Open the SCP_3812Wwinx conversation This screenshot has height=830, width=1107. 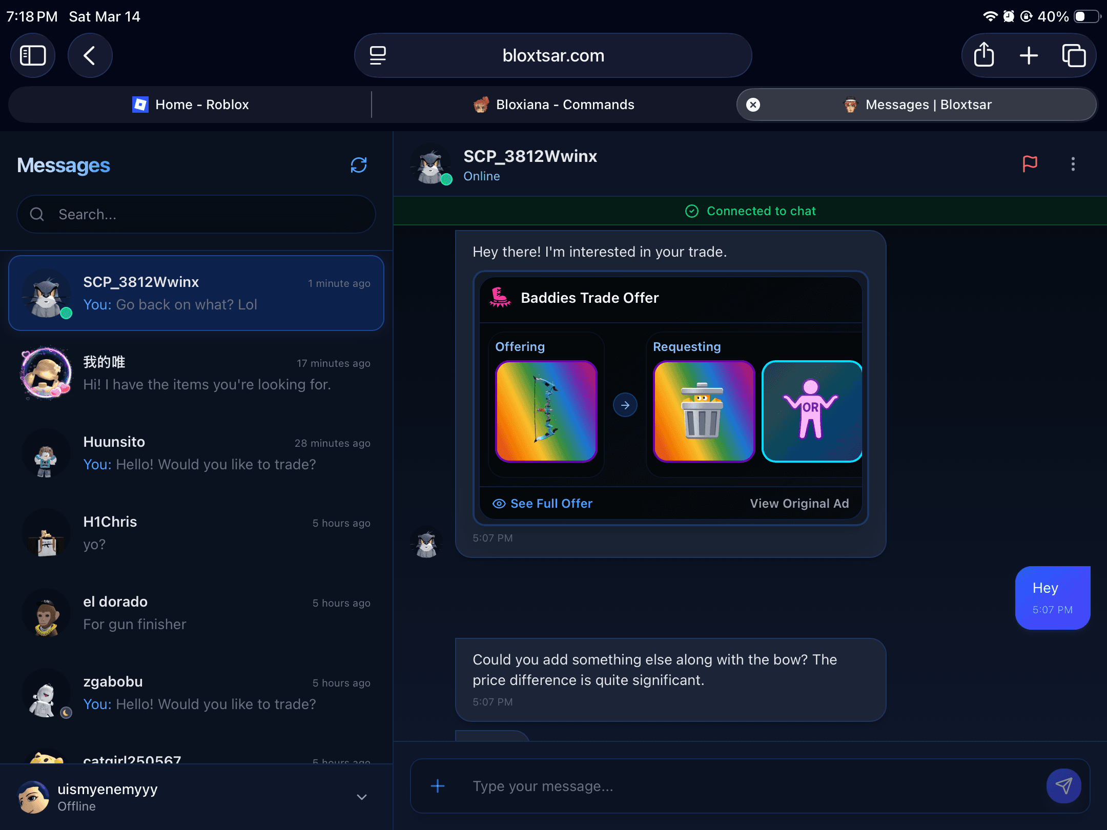(x=196, y=293)
